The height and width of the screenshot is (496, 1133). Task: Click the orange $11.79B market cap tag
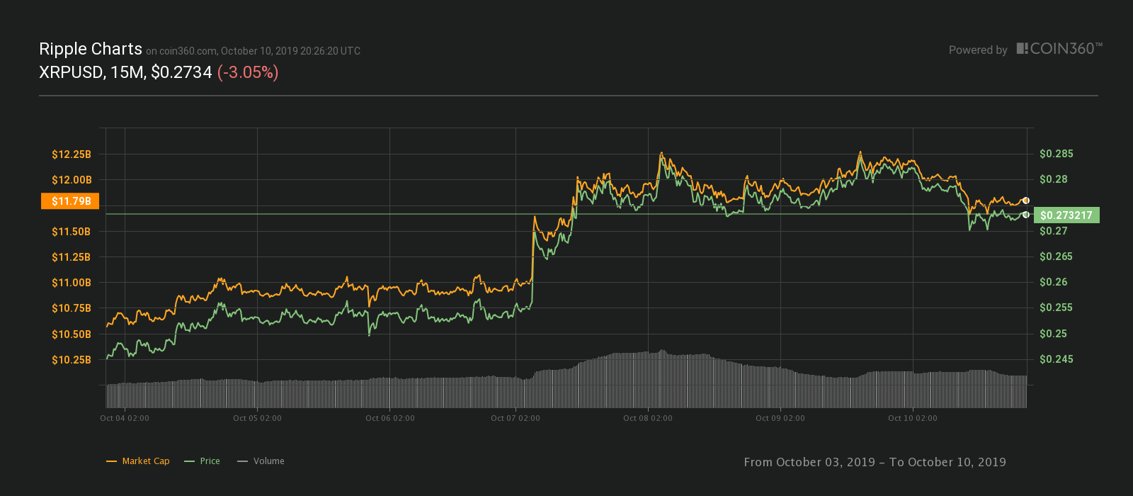coord(70,201)
